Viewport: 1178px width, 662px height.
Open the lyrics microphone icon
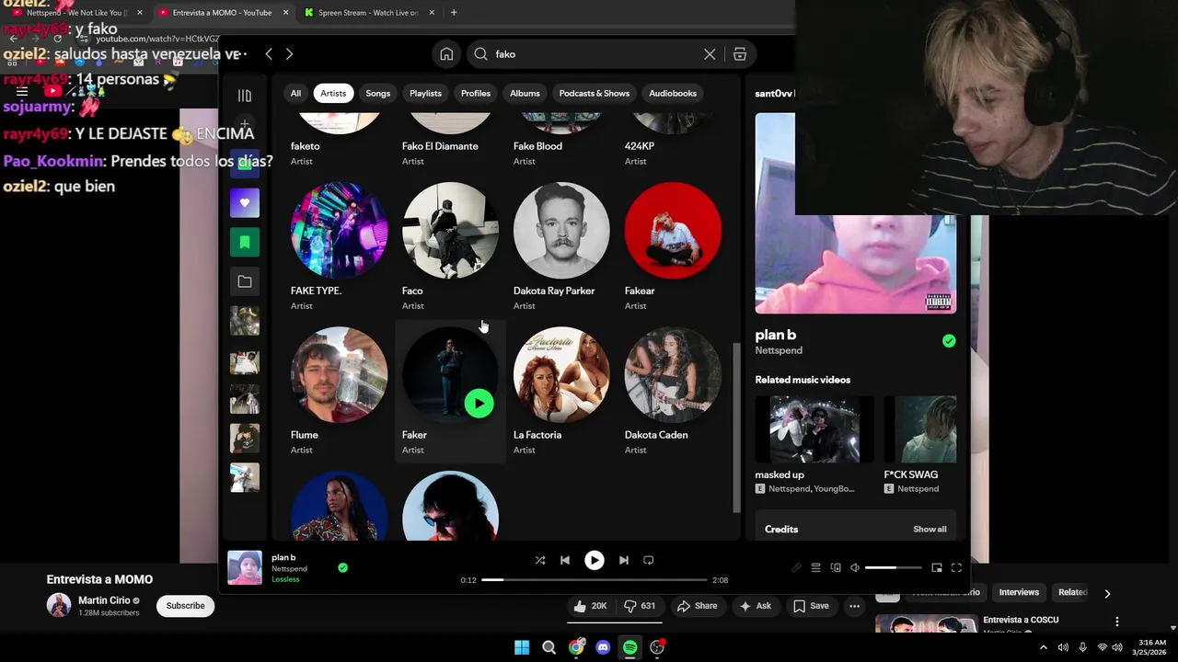796,568
